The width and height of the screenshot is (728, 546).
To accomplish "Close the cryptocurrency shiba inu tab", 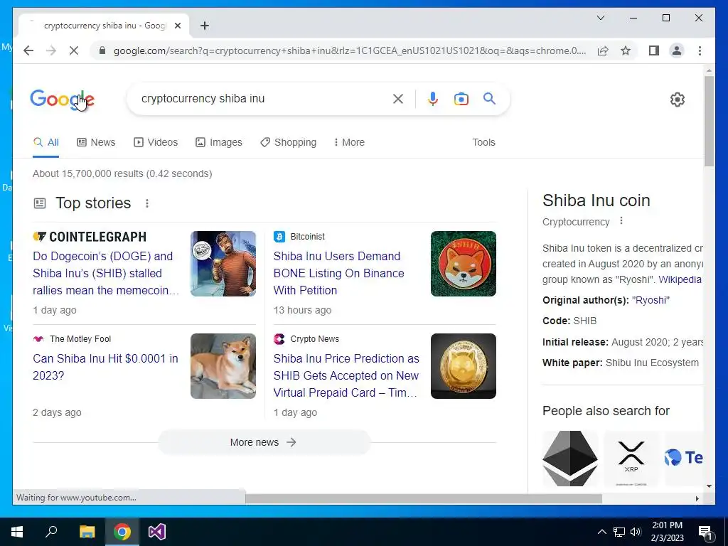I will pos(177,26).
